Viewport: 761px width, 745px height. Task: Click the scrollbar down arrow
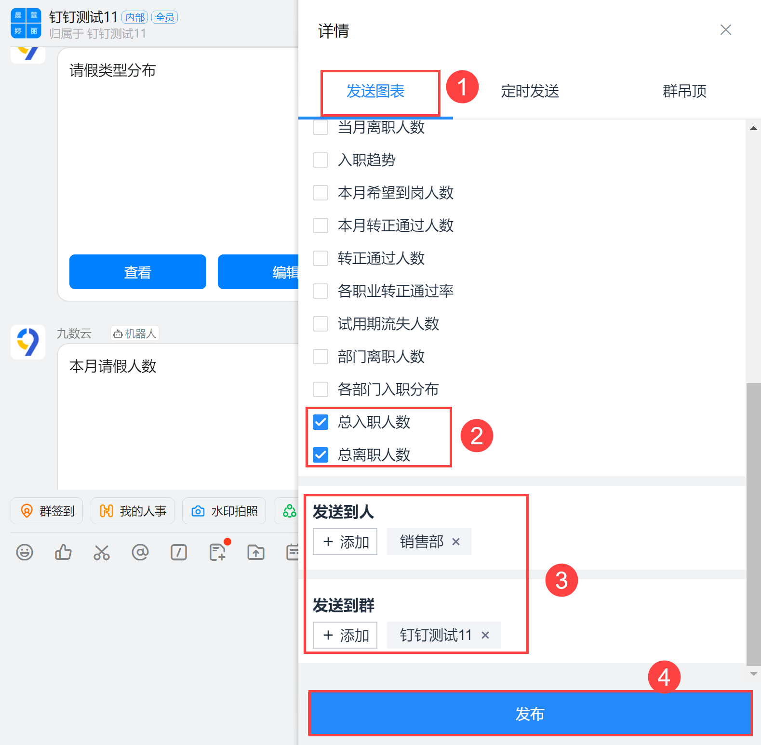754,674
